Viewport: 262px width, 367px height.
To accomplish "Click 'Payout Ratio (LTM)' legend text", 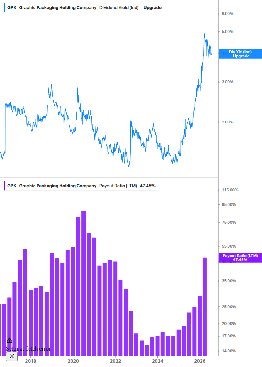I will [x=118, y=186].
